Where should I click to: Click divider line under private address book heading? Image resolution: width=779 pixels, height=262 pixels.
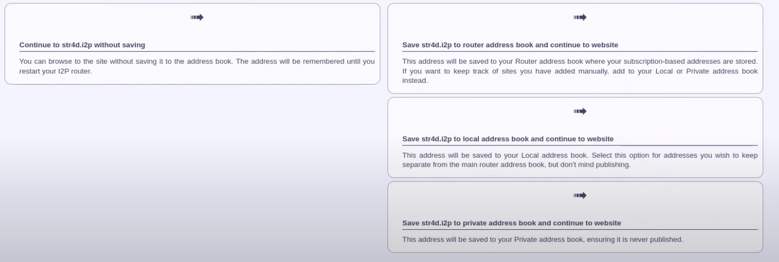580,229
